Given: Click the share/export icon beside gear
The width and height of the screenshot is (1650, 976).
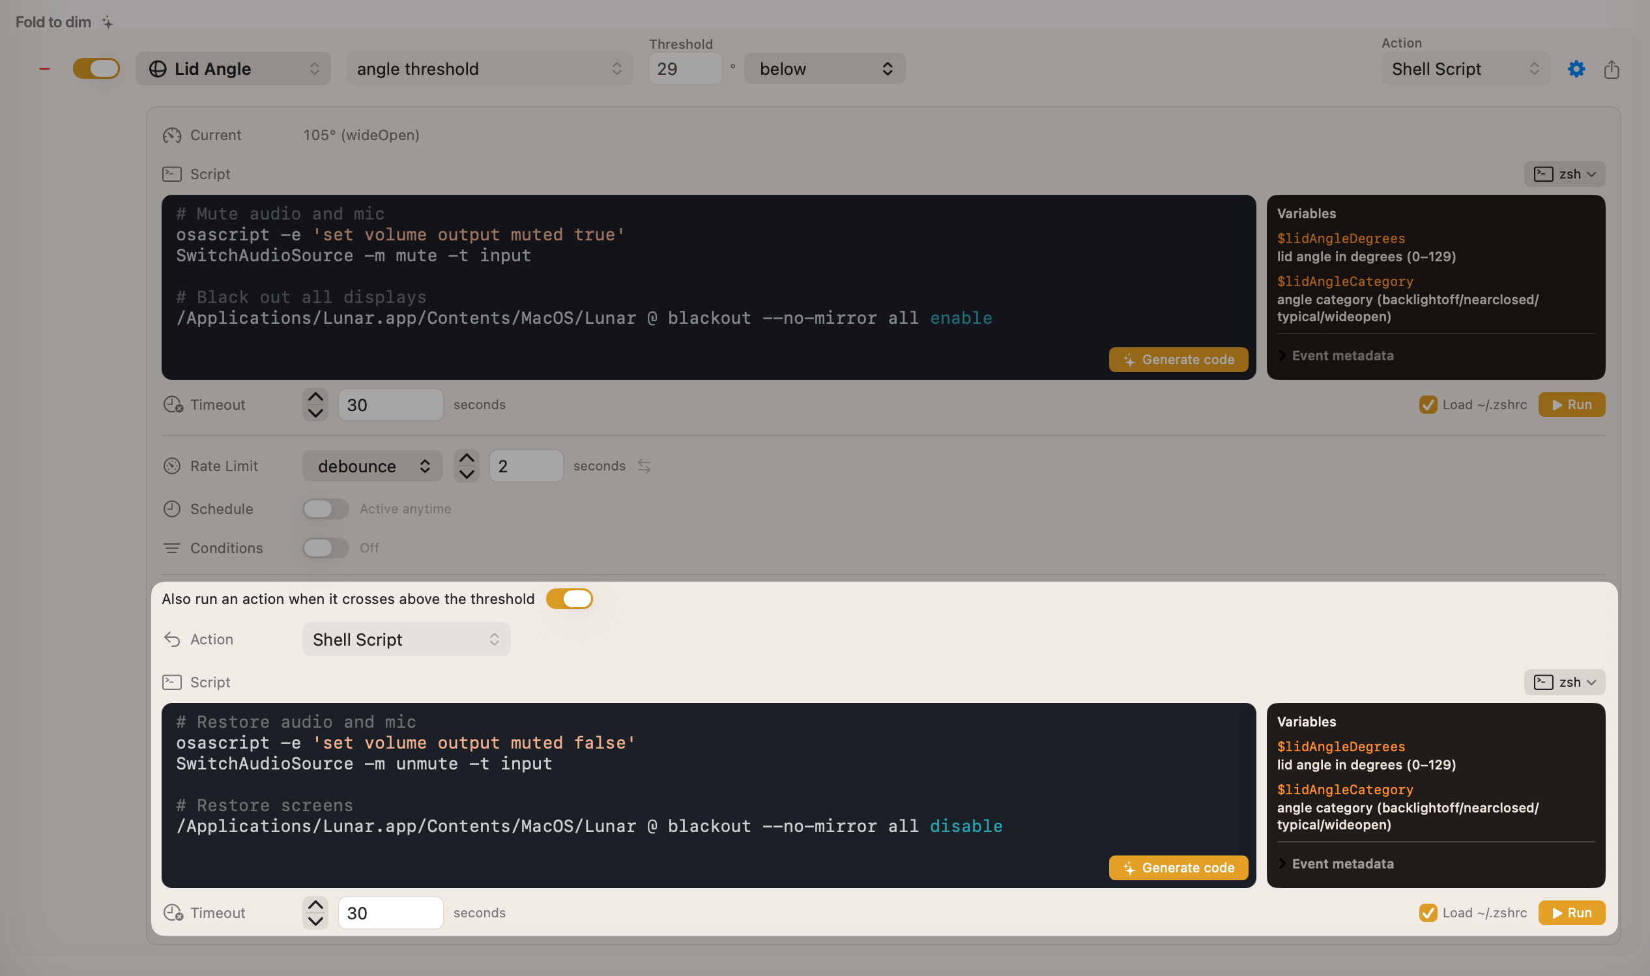Looking at the screenshot, I should 1610,69.
